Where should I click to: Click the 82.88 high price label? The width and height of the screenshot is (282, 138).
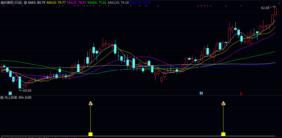tap(265, 8)
